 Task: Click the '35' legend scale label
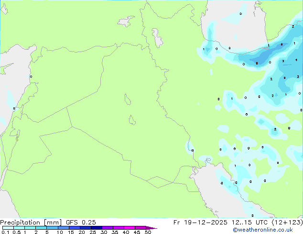[115, 232]
